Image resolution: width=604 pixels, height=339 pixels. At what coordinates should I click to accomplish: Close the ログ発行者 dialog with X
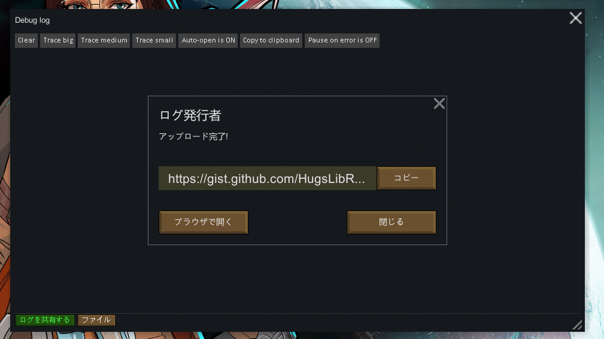tap(439, 103)
